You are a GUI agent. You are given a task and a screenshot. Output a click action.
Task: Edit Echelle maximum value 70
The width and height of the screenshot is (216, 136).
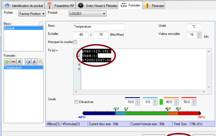(101, 35)
